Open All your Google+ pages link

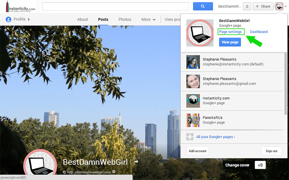[215, 137]
